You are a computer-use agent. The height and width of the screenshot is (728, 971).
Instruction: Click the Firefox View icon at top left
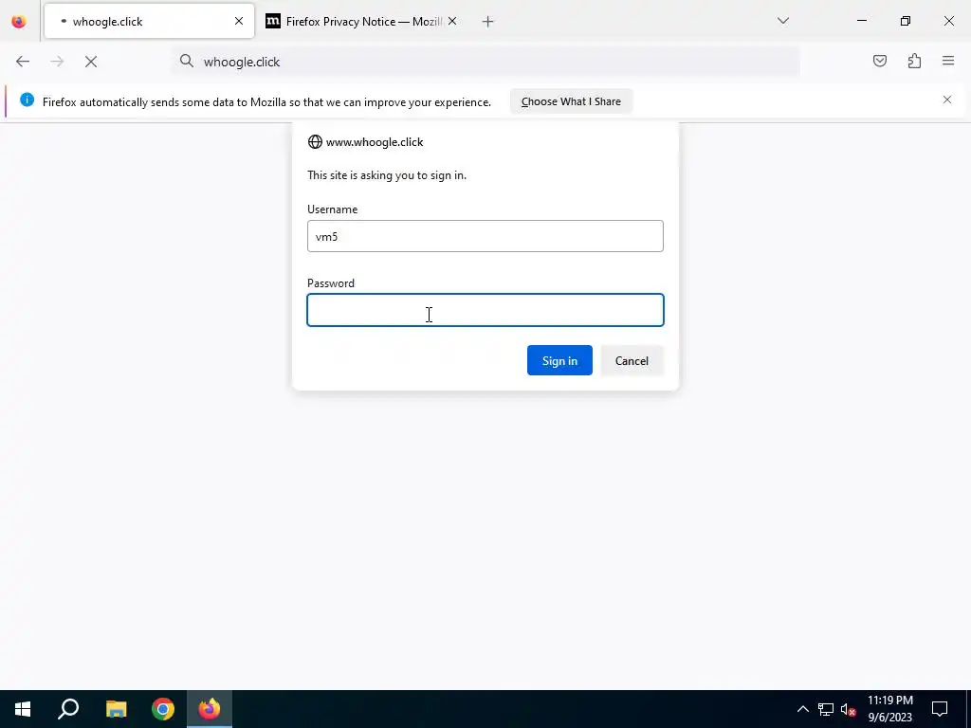coord(19,22)
